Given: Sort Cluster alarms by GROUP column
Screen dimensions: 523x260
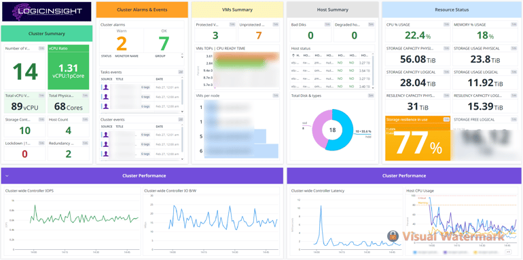Looking at the screenshot, I should click(160, 56).
